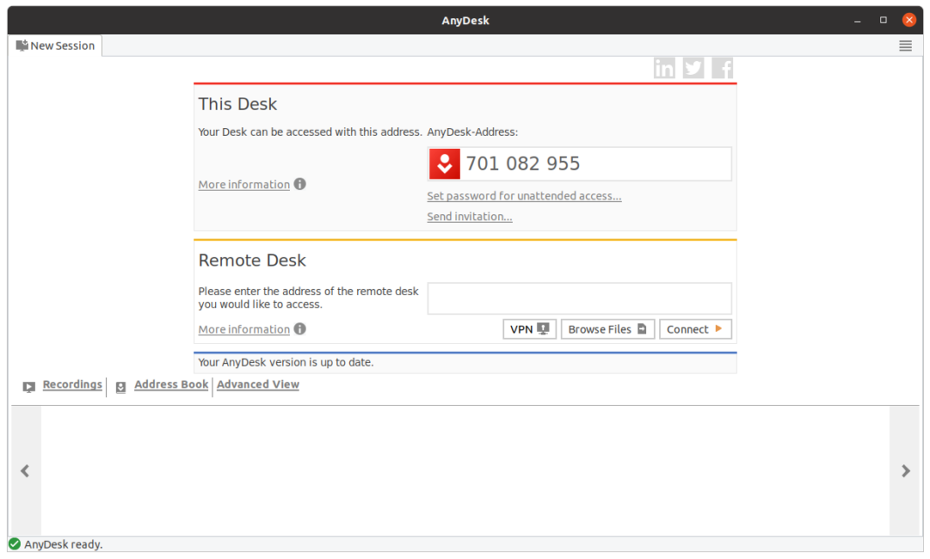Click Send invitation link
This screenshot has height=559, width=930.
[x=469, y=216]
